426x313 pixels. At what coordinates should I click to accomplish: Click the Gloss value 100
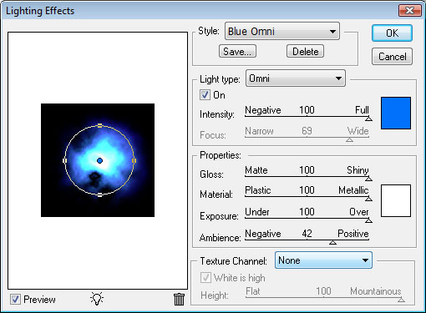307,170
